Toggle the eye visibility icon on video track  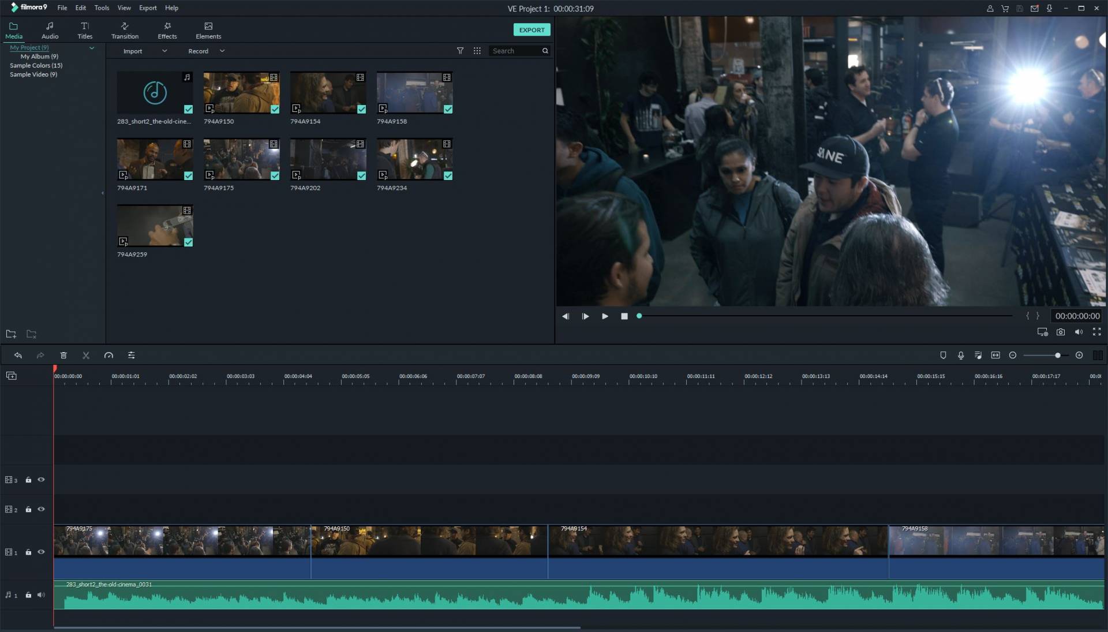(x=40, y=551)
